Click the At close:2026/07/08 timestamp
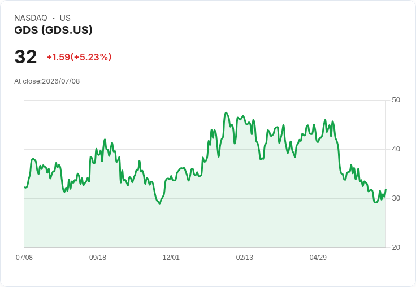Image resolution: width=416 pixels, height=287 pixels. tap(47, 81)
